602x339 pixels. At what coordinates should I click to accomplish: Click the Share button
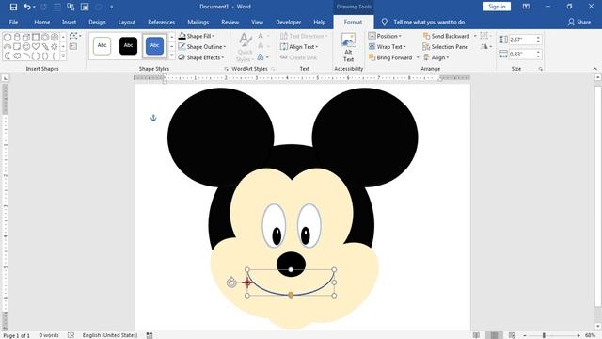point(579,22)
